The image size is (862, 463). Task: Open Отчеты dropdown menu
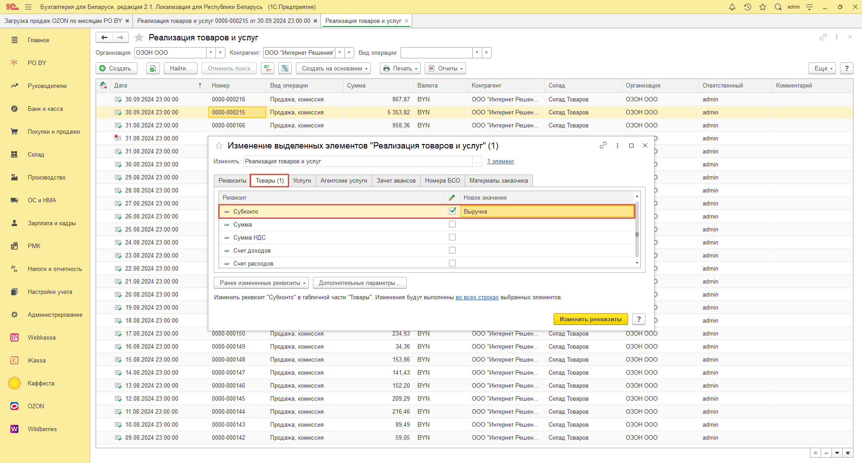pos(445,68)
